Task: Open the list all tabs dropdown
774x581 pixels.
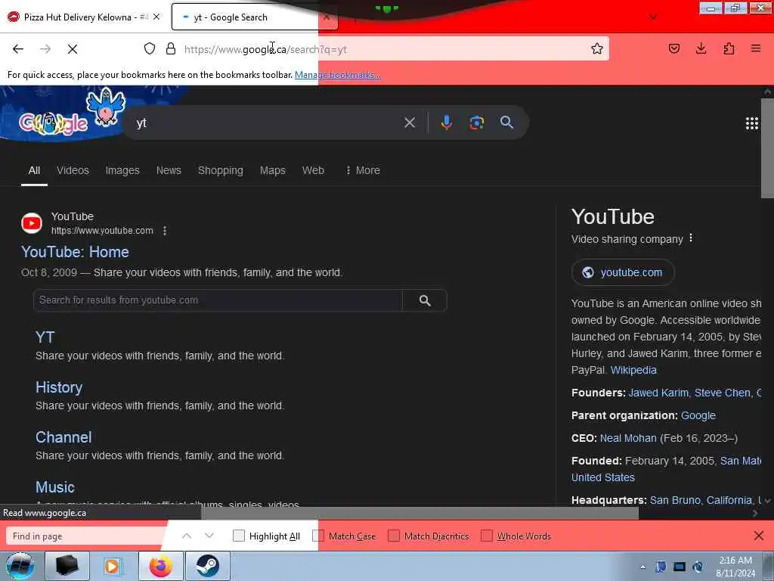Action: tap(653, 17)
